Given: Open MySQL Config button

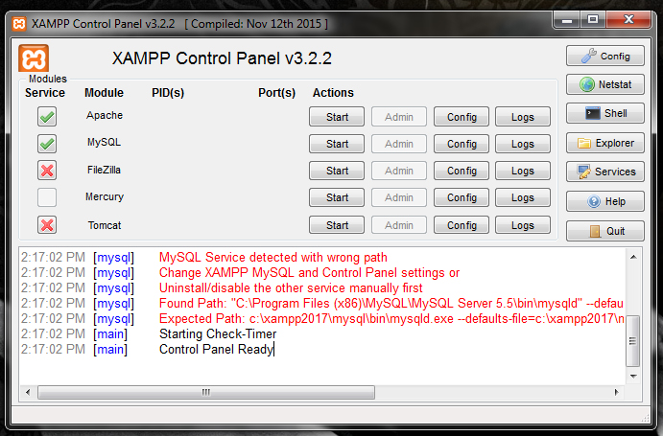Looking at the screenshot, I should point(462,144).
